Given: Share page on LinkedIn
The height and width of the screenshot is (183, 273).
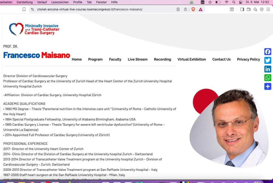Looking at the screenshot, I should pyautogui.click(x=268, y=69).
